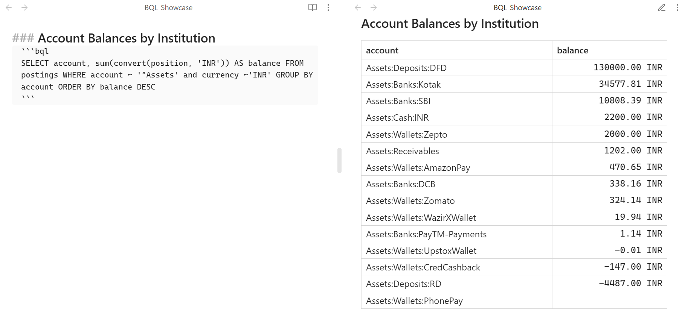Navigate forward in the source editor pane
Screen dimensions: 685x334
pos(24,8)
